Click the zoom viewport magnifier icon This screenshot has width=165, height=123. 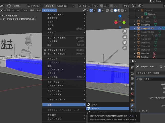(x=125, y=32)
